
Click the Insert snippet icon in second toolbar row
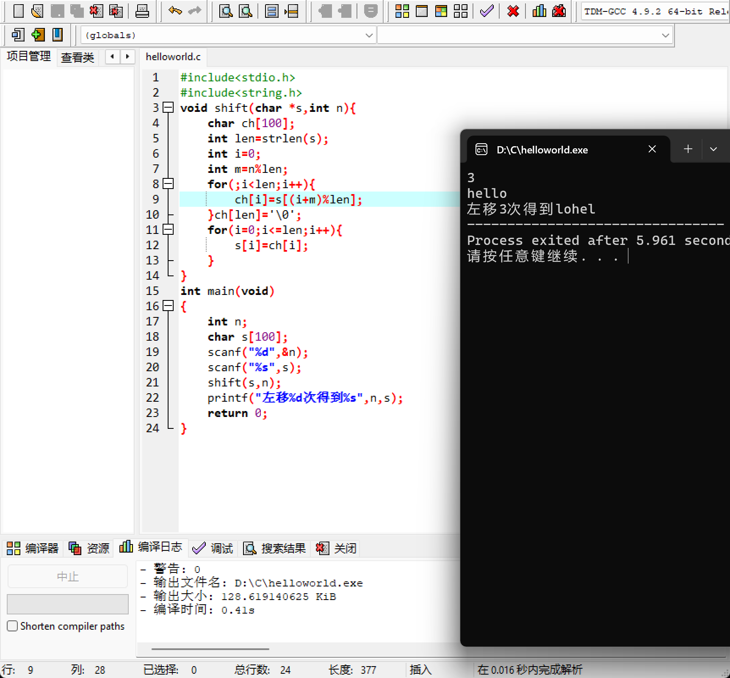coord(18,35)
